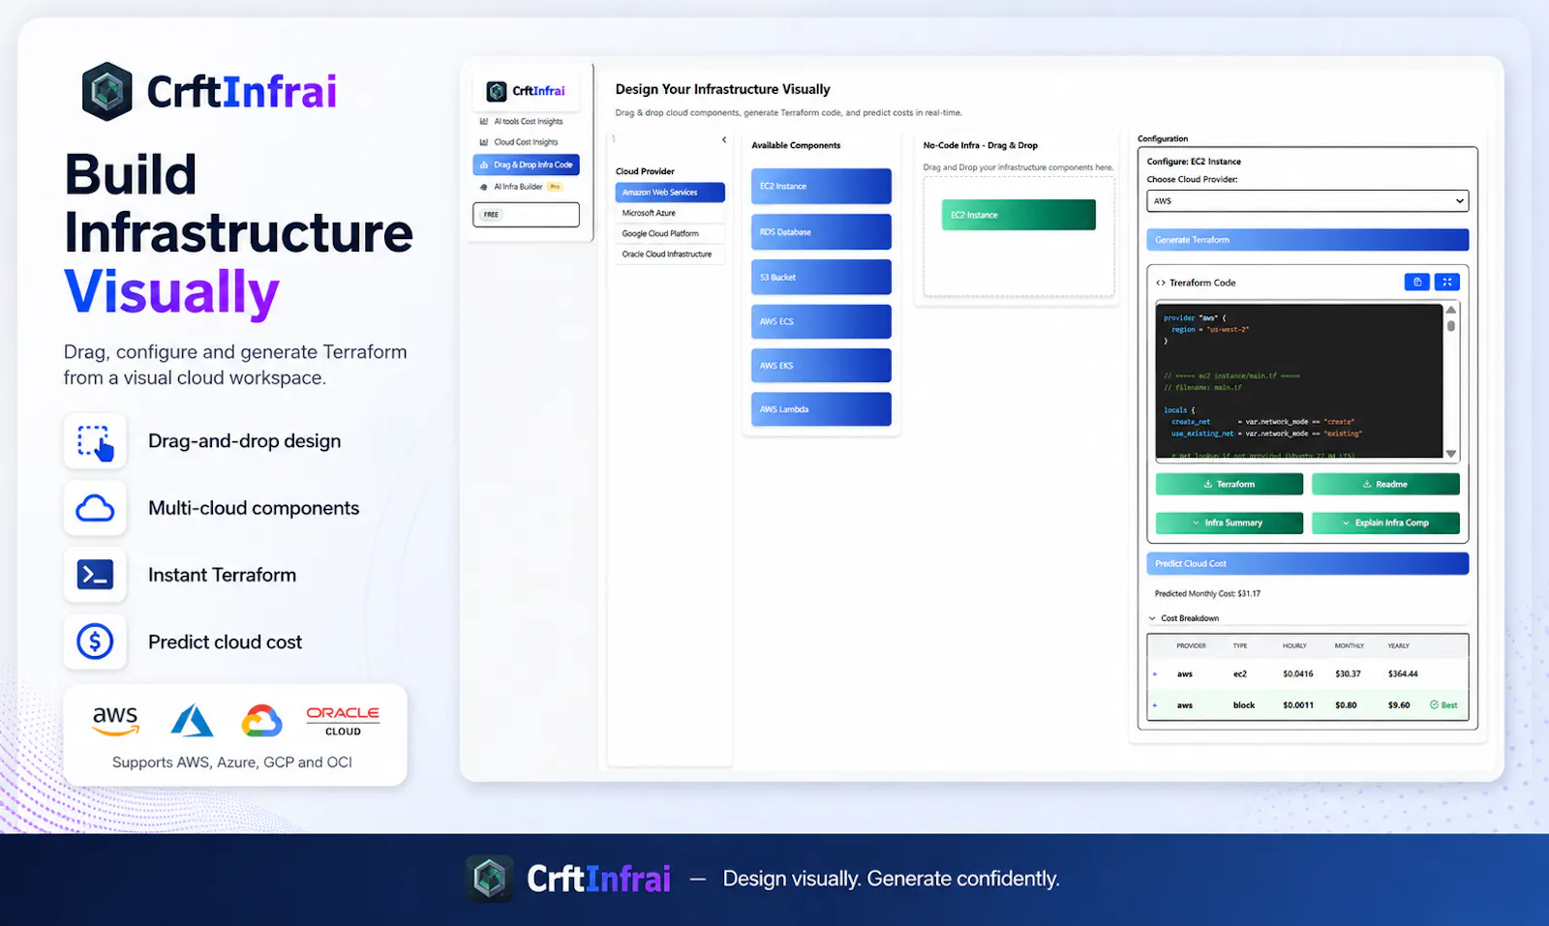Click the block hourly cost $0.0011
1549x926 pixels.
pyautogui.click(x=1298, y=705)
